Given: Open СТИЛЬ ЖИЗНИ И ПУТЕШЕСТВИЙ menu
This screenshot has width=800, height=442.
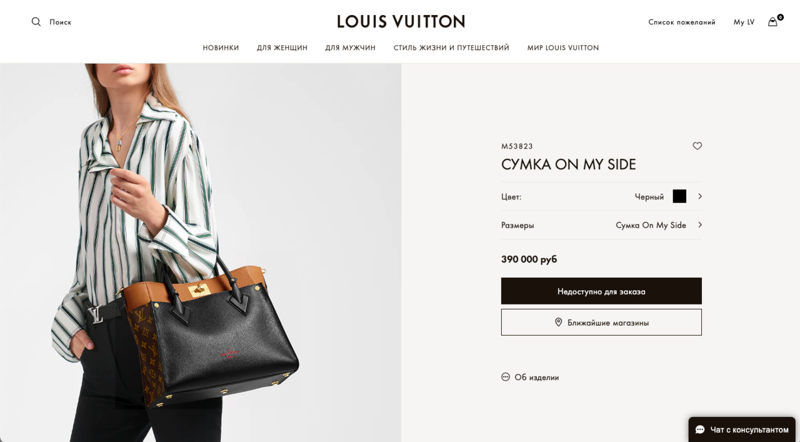Looking at the screenshot, I should click(451, 48).
